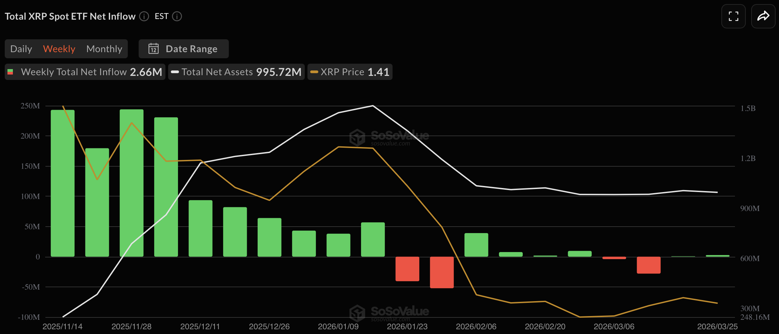
Task: Click the white line icon for Total Net Assets
Action: pyautogui.click(x=175, y=72)
